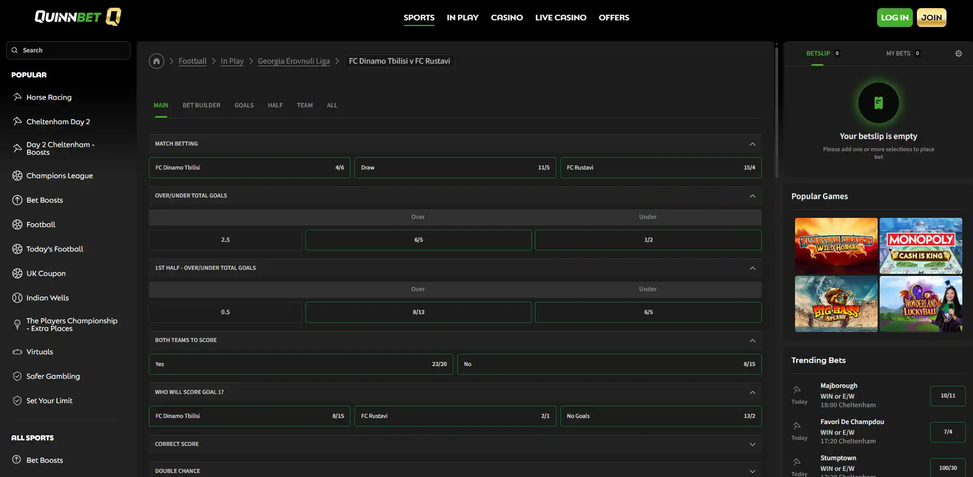Select No Goals at 13/2
Image resolution: width=973 pixels, height=477 pixels.
(x=661, y=416)
